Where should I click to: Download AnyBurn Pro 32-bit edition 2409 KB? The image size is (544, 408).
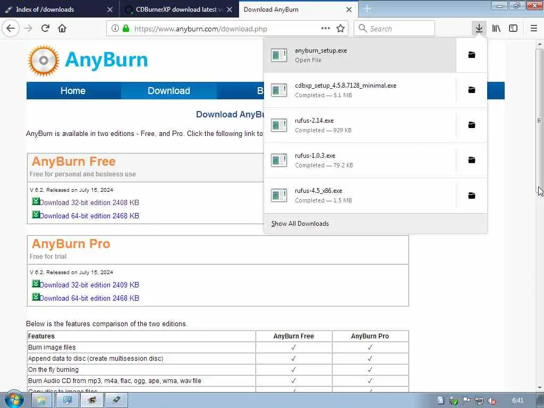pyautogui.click(x=89, y=285)
